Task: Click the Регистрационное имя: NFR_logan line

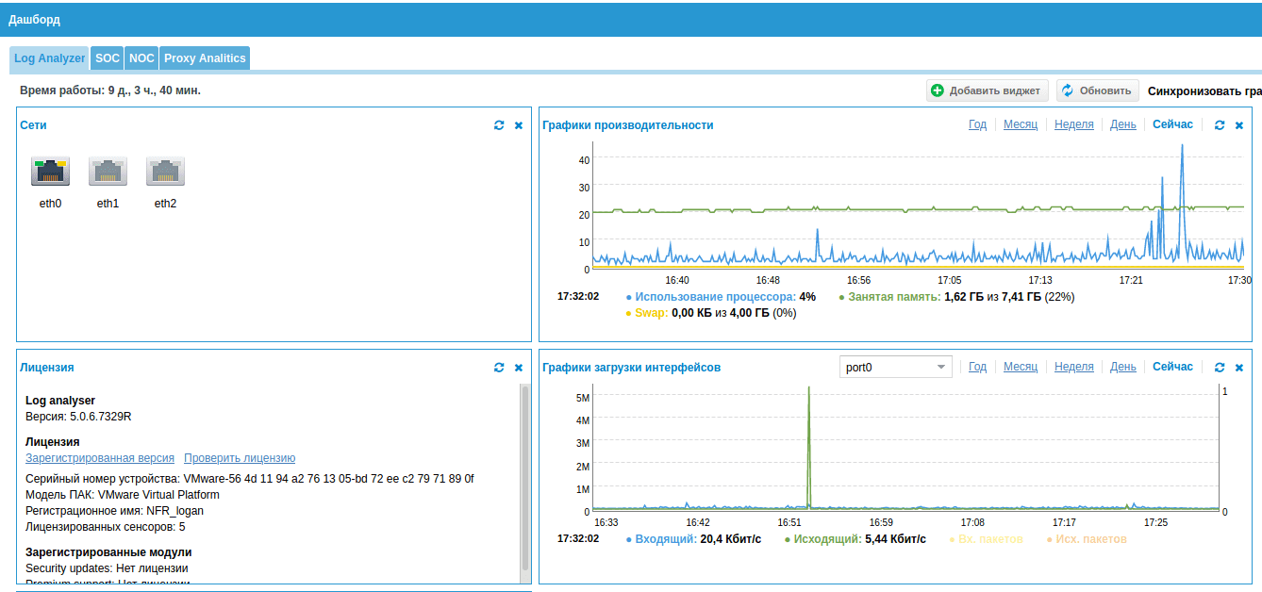Action: [114, 511]
